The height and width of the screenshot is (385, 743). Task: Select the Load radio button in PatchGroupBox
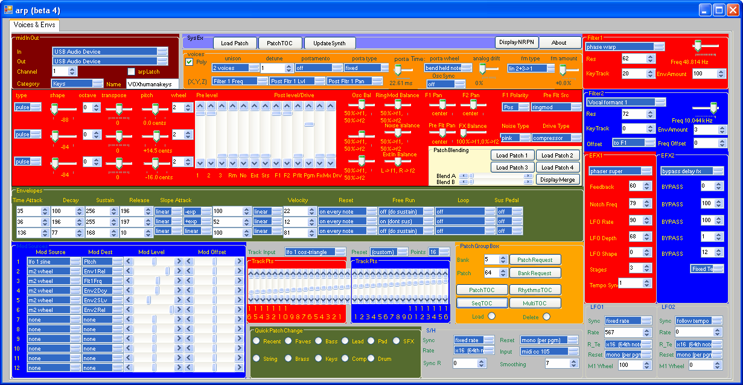click(491, 316)
